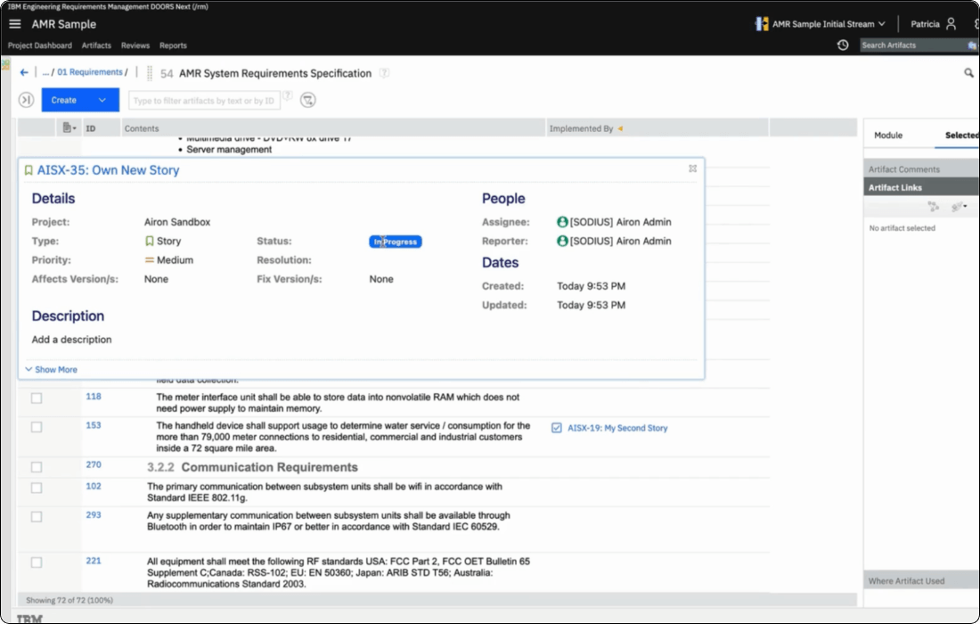Image resolution: width=980 pixels, height=624 pixels.
Task: Open the row actions document icon dropdown
Action: (69, 128)
